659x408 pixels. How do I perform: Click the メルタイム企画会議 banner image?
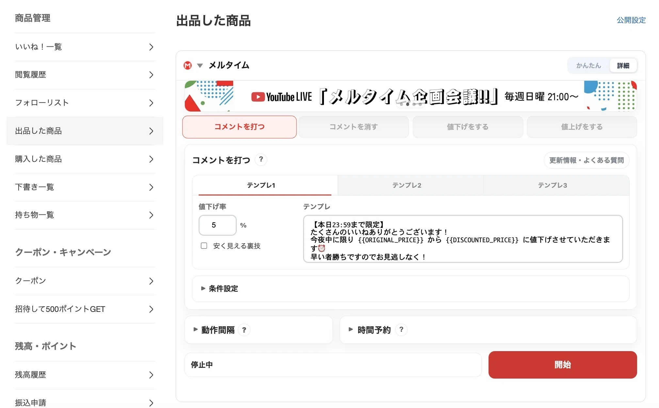tap(410, 96)
